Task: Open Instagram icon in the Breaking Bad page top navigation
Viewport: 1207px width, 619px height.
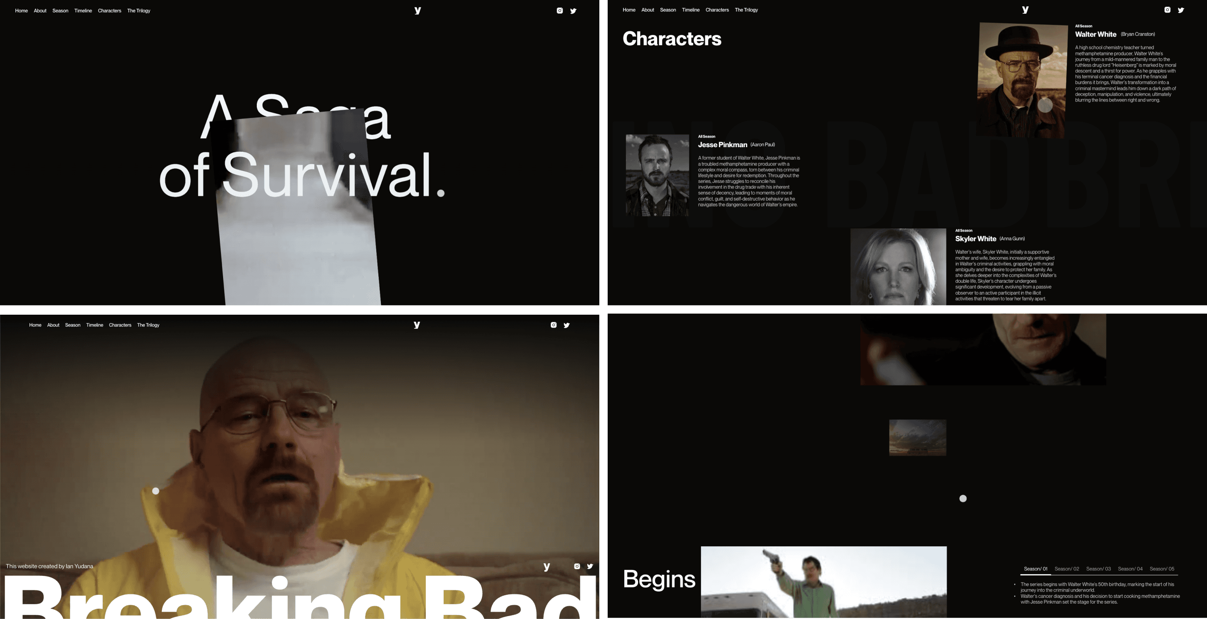Action: pos(554,325)
